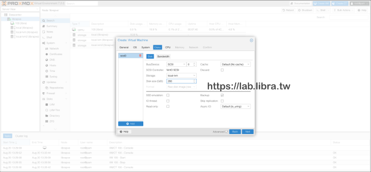Select Datacenter in the server tree
371x172 pixels.
point(15,15)
